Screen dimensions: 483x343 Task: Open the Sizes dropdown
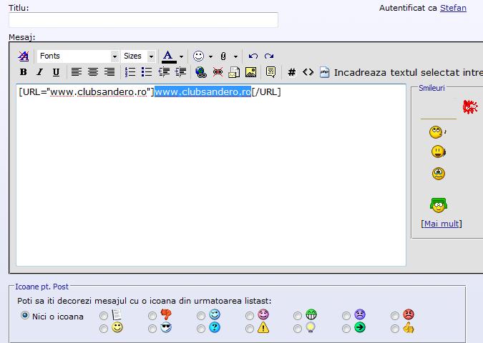point(138,56)
